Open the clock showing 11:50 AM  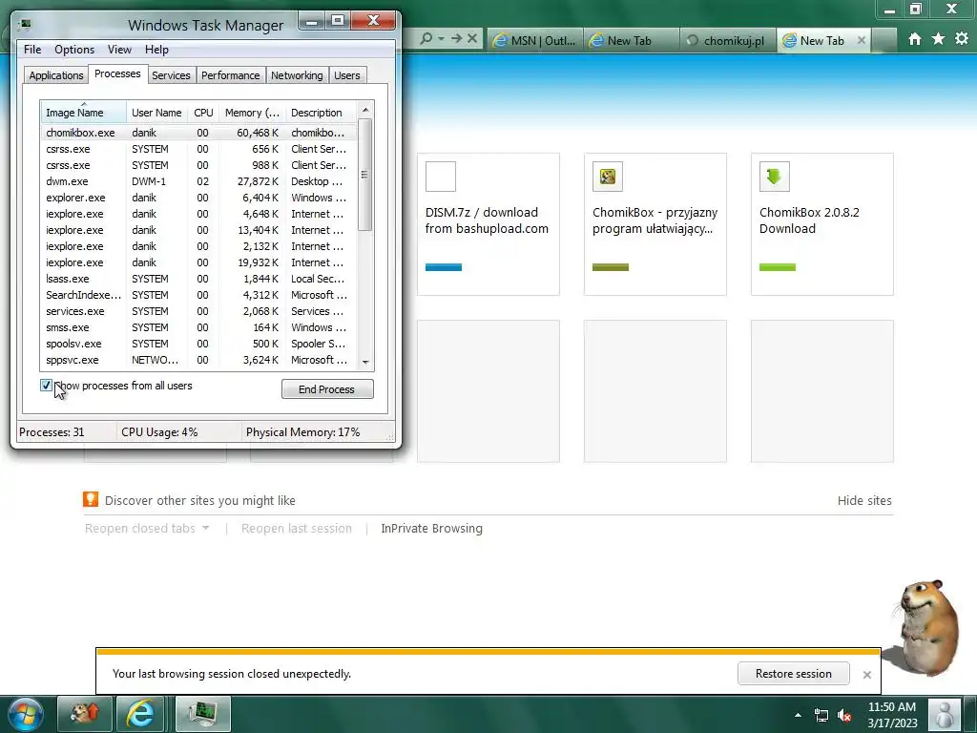892,707
